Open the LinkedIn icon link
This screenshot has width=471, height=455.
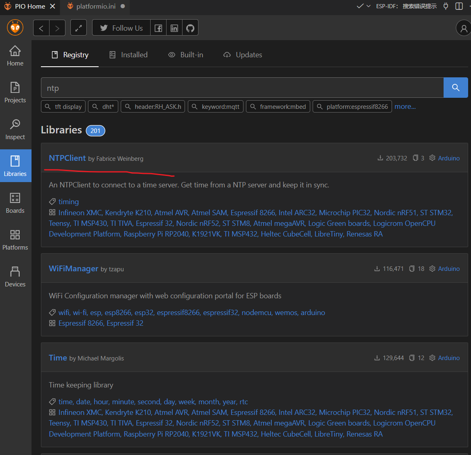coord(174,28)
